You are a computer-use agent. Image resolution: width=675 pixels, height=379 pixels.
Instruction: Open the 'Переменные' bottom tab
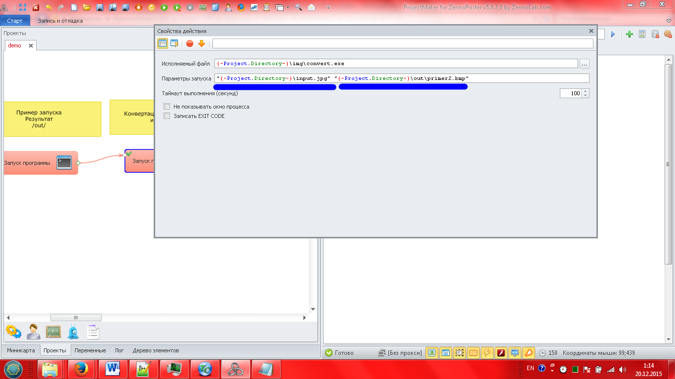point(90,350)
